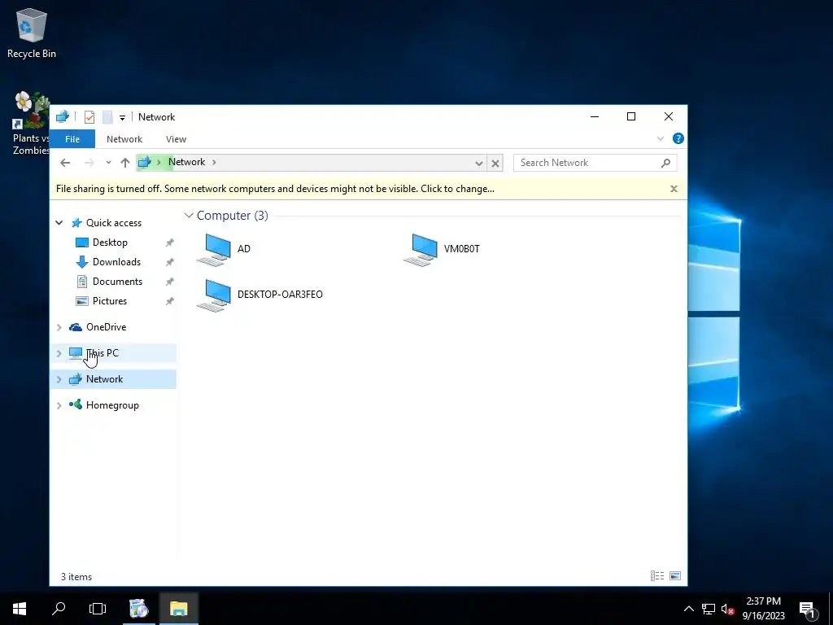This screenshot has width=833, height=625.
Task: Click the file sharing turned off notification
Action: [x=275, y=189]
